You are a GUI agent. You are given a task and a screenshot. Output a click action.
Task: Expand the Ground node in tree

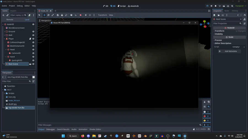4,32
